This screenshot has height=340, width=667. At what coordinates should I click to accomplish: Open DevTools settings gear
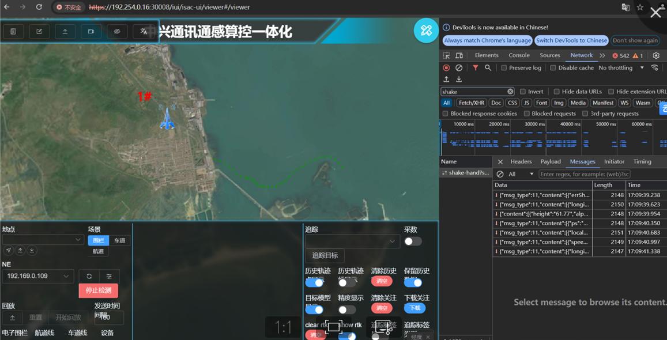tap(656, 56)
